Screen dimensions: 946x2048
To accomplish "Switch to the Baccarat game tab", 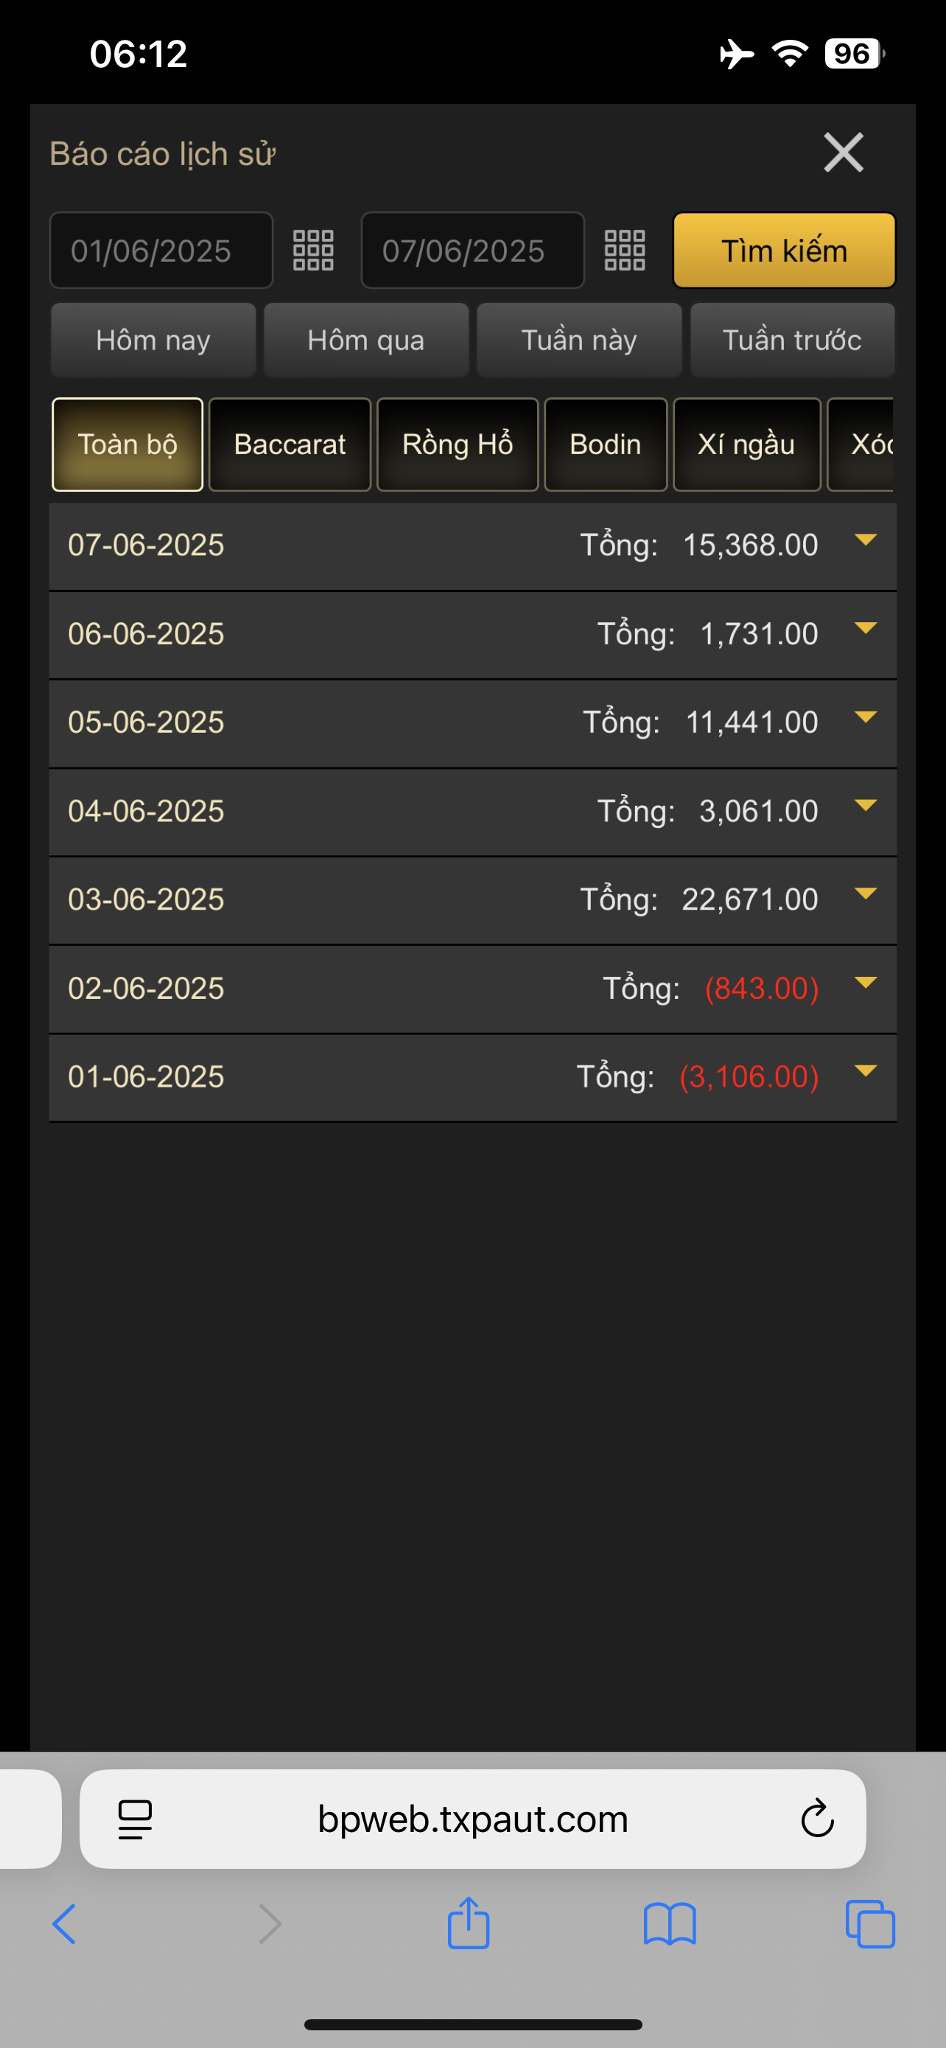I will (290, 445).
